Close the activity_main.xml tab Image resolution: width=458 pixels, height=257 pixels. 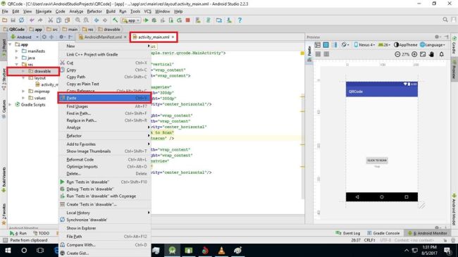point(173,37)
